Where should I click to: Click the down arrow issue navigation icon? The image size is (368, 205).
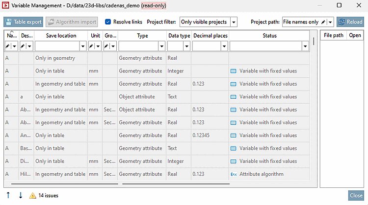tap(21, 195)
